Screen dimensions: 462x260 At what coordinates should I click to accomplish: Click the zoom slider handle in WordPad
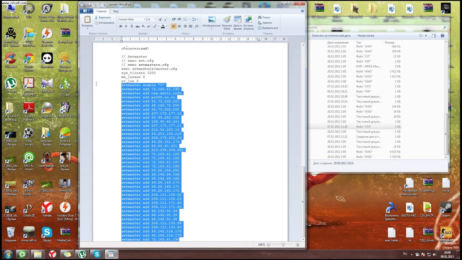click(283, 244)
